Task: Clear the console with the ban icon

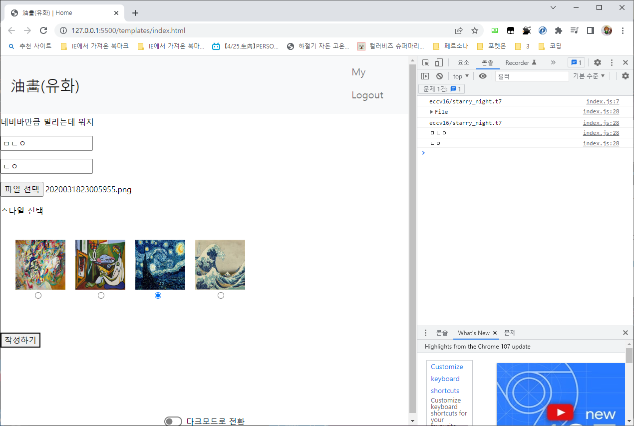Action: pyautogui.click(x=439, y=76)
